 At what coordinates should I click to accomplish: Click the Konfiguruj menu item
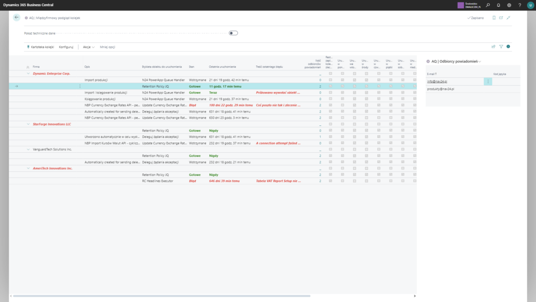pos(66,47)
